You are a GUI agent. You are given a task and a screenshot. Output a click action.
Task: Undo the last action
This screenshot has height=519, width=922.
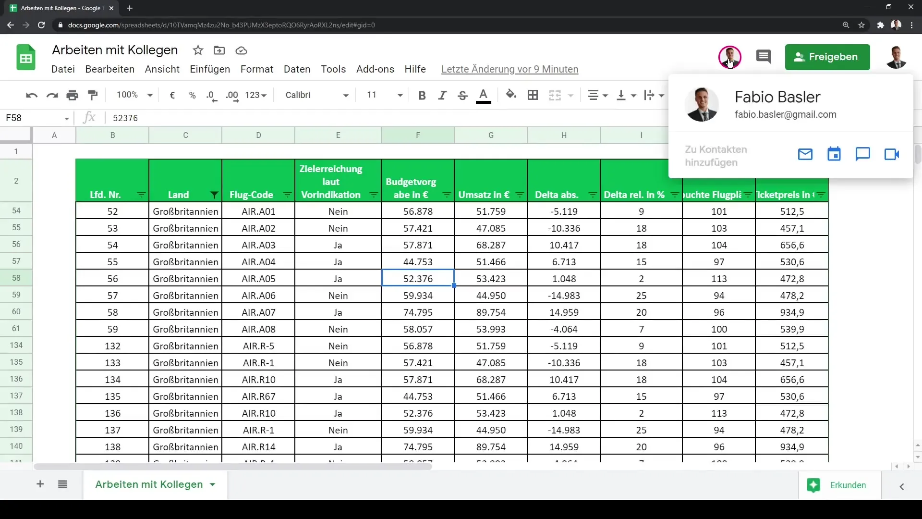click(x=32, y=95)
